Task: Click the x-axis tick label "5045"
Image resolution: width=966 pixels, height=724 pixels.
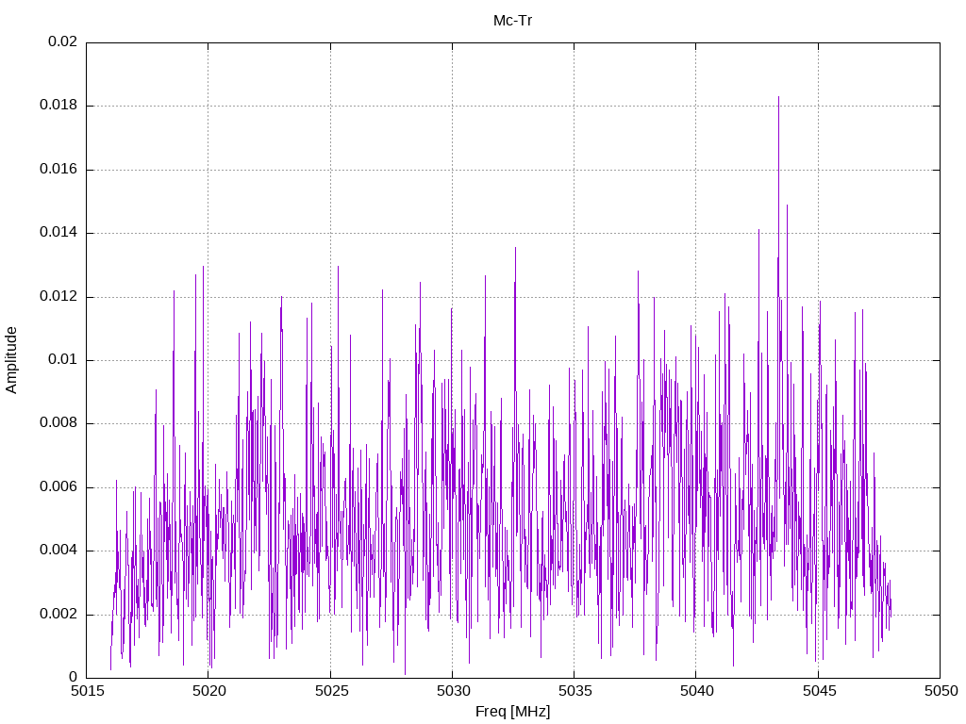Action: (819, 691)
